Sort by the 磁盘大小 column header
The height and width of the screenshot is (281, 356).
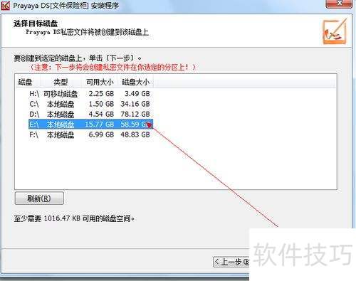tap(136, 82)
